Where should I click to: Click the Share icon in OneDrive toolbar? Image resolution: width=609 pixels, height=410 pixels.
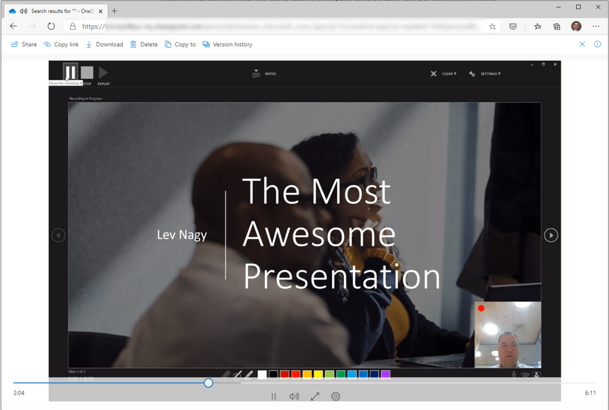[x=15, y=44]
